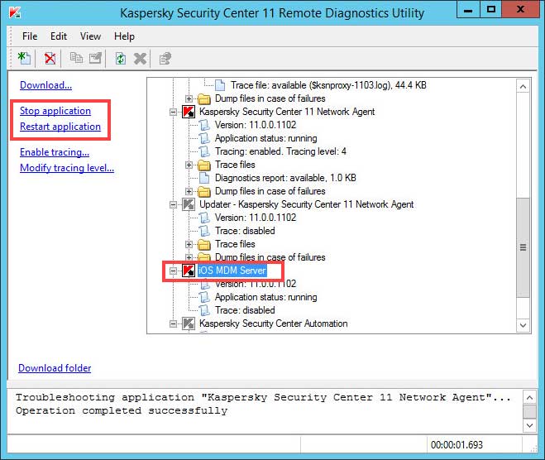The image size is (545, 460).
Task: Click the tree view vertical scrollbar thumb
Action: pyautogui.click(x=523, y=247)
